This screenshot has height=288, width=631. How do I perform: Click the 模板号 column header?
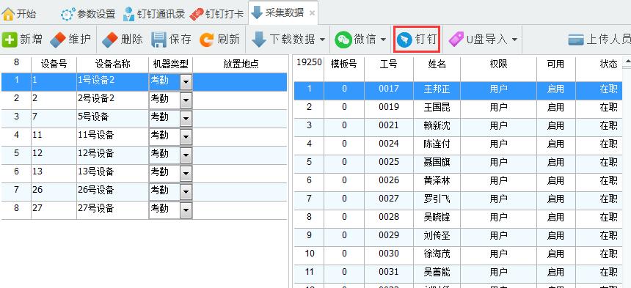[x=343, y=64]
